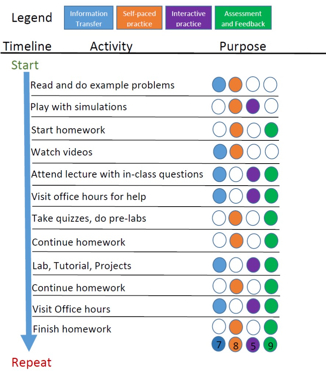Toggle the purple circle for Play with simulations
This screenshot has width=326, height=372.
(253, 107)
